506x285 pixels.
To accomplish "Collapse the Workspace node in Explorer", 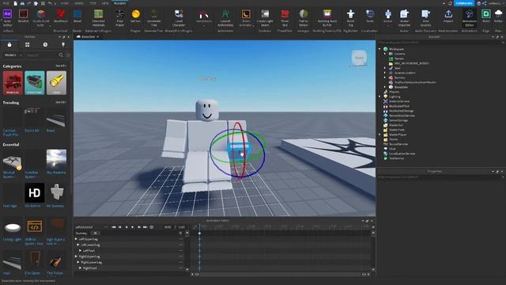I will pos(379,49).
